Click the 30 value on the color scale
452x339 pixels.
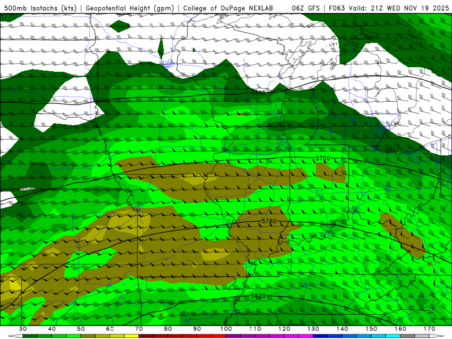tap(23, 329)
